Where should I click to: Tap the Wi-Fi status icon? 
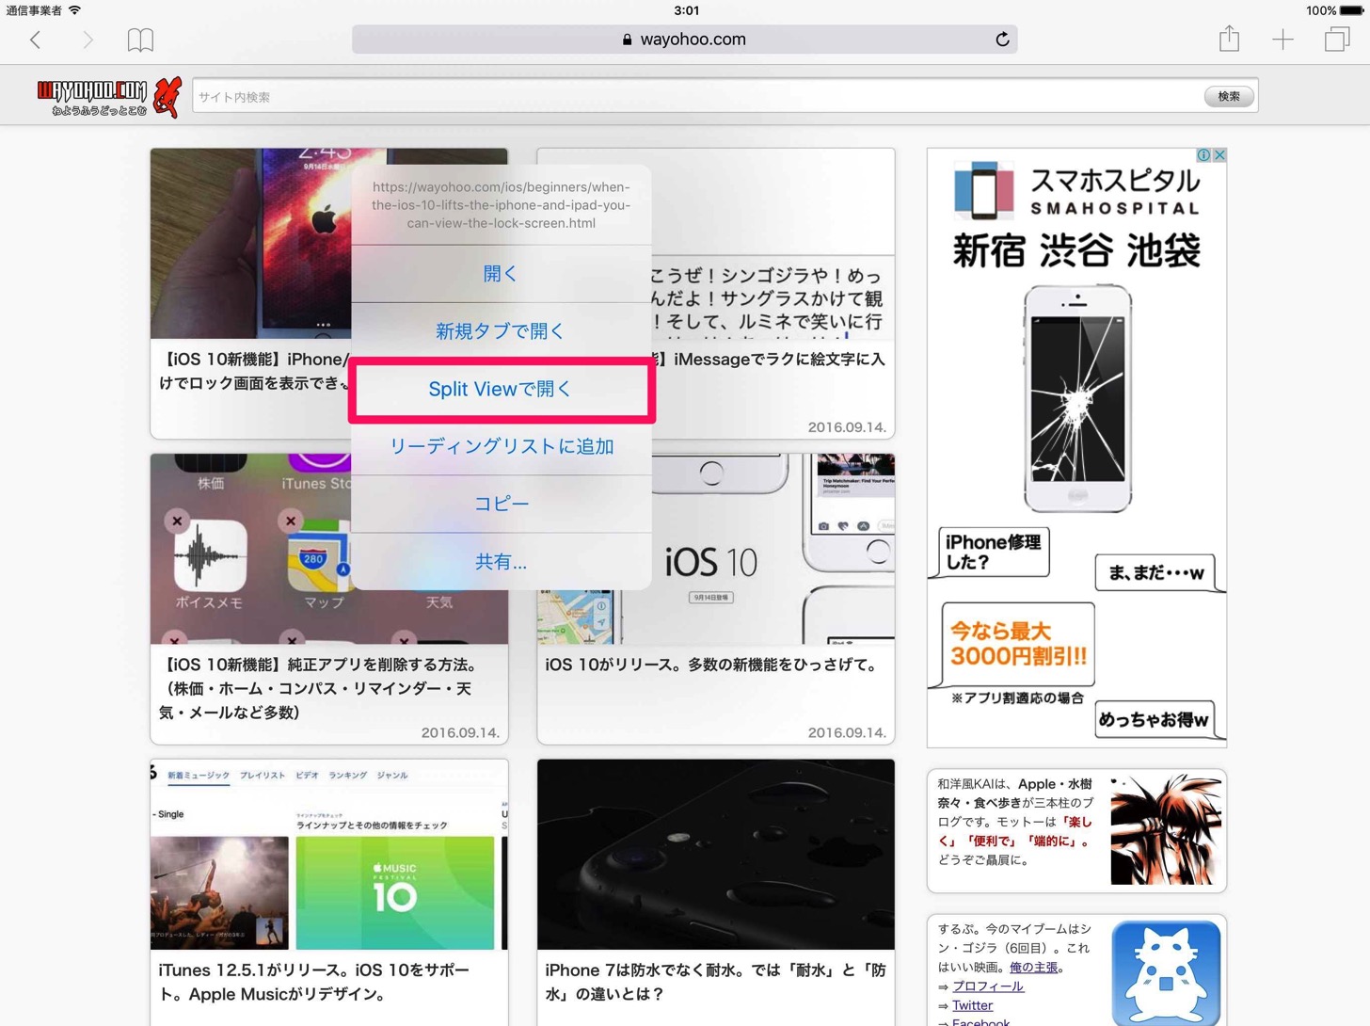coord(75,10)
